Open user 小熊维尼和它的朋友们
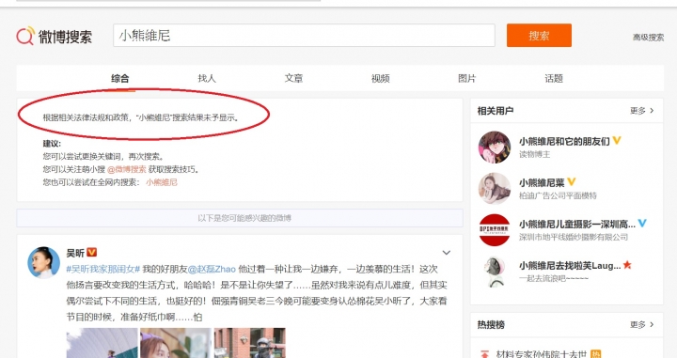The width and height of the screenshot is (677, 358). pyautogui.click(x=564, y=142)
